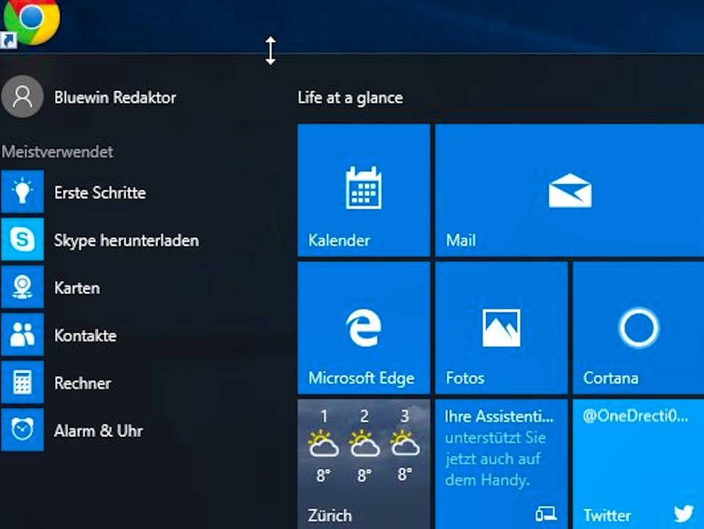
Task: Click the Rechner calculator icon
Action: pos(23,382)
